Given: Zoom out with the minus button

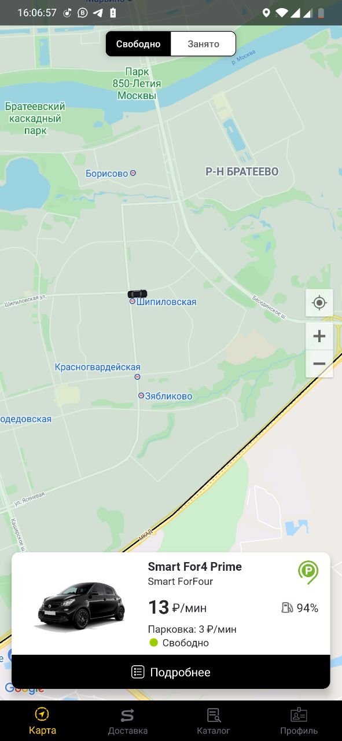Looking at the screenshot, I should click(x=319, y=364).
